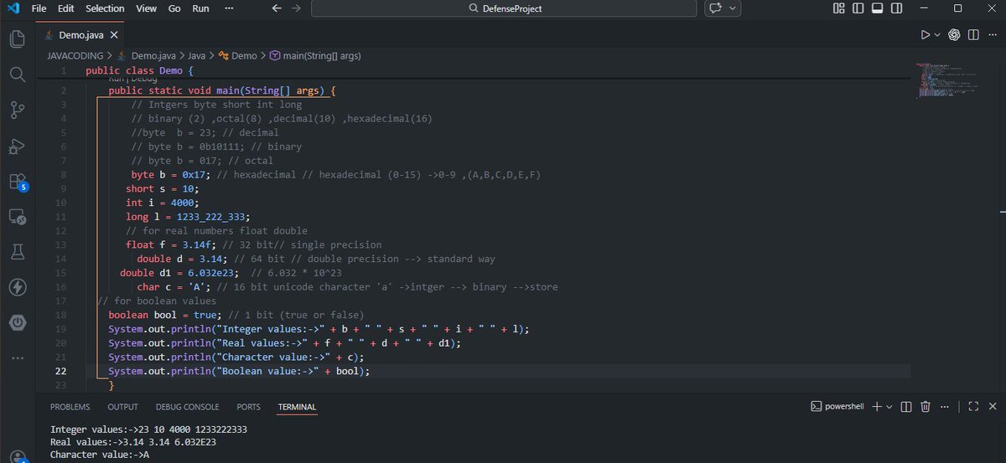This screenshot has width=1006, height=463.
Task: Split the terminal panel
Action: [905, 406]
